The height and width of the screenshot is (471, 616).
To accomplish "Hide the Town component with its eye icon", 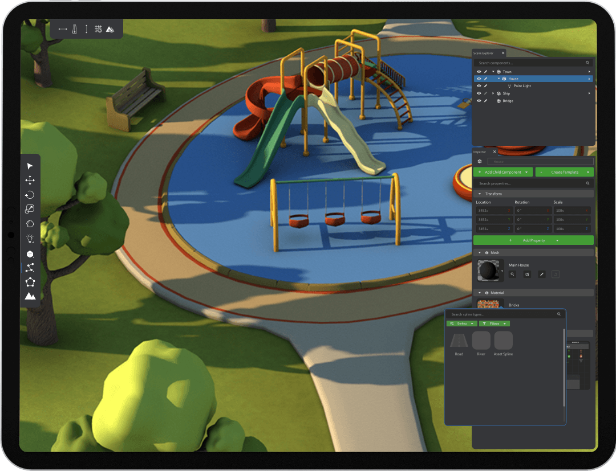I will 479,72.
